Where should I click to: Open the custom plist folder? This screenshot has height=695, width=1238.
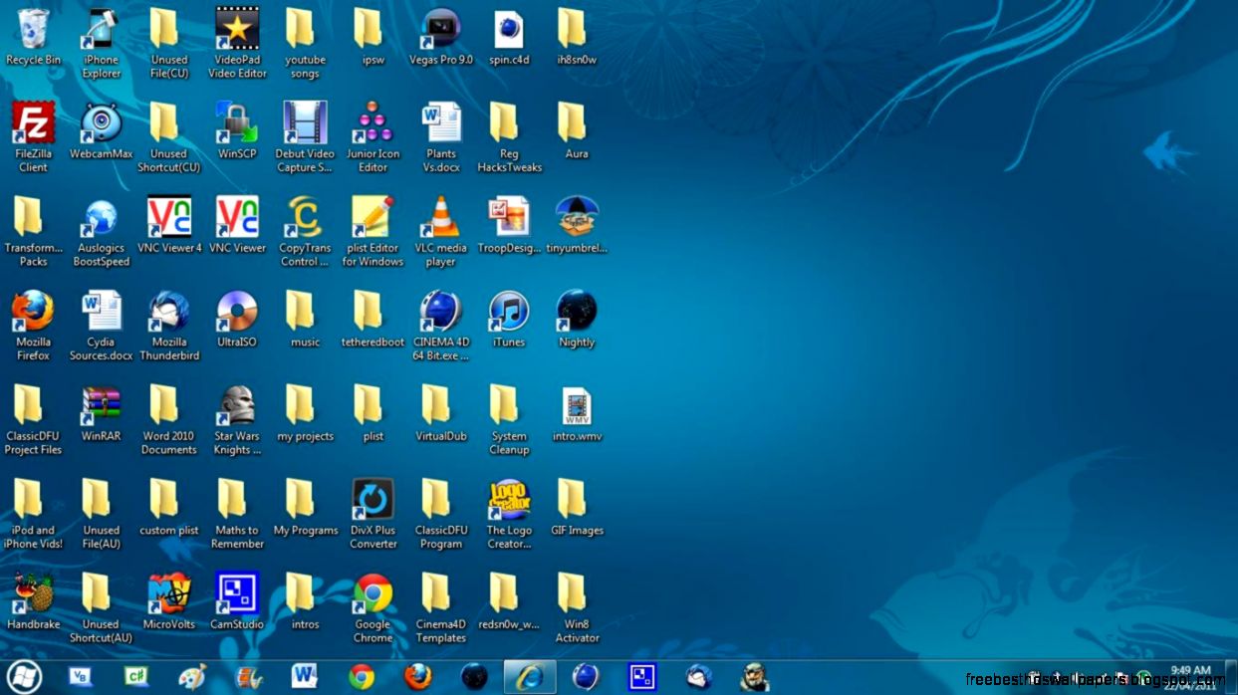click(x=168, y=508)
